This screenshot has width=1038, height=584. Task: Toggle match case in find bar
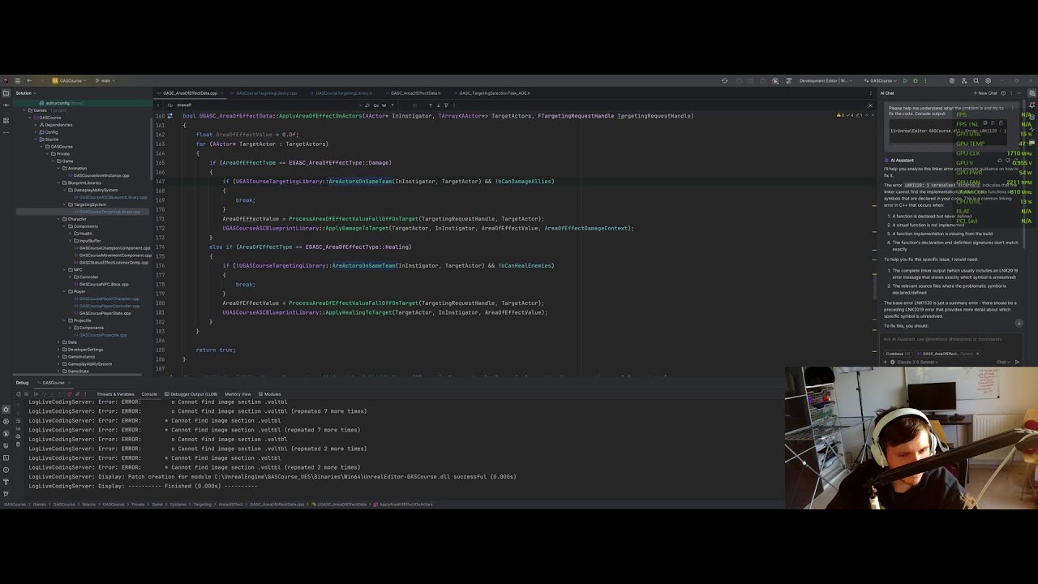click(376, 105)
